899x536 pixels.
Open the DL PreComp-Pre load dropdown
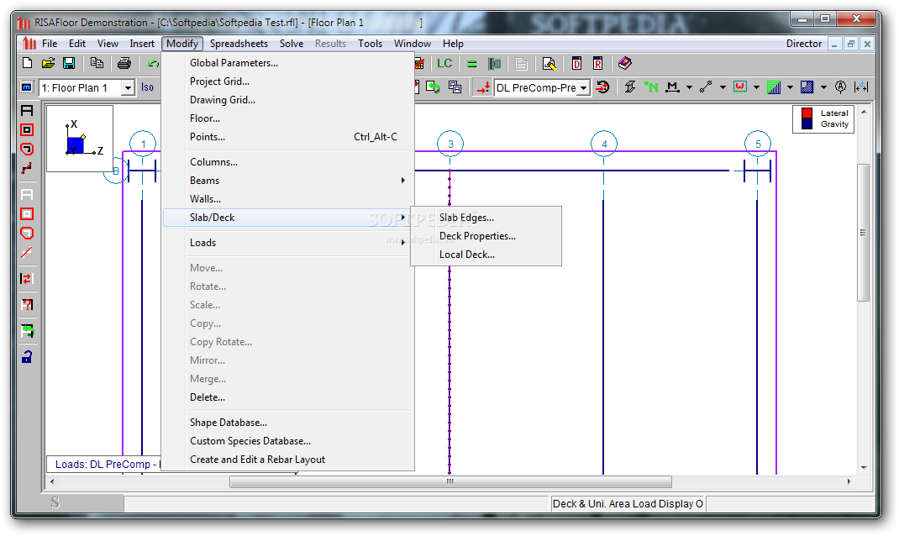583,87
